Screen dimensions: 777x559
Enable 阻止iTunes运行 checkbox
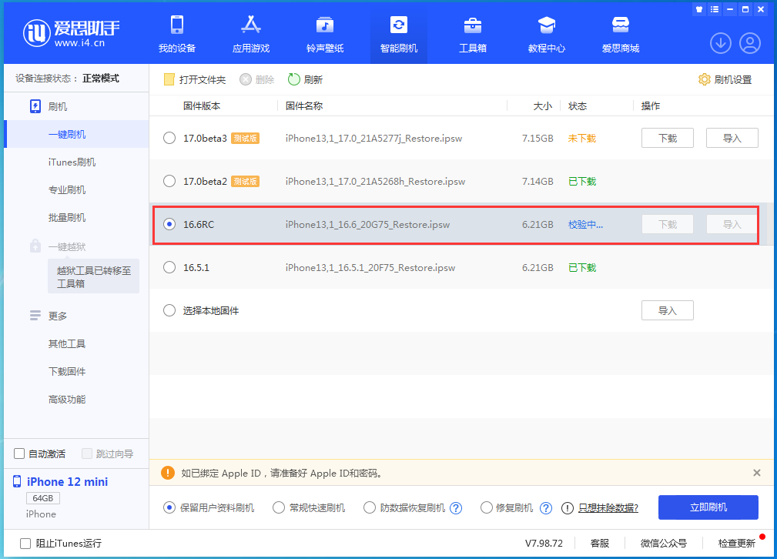coord(25,544)
